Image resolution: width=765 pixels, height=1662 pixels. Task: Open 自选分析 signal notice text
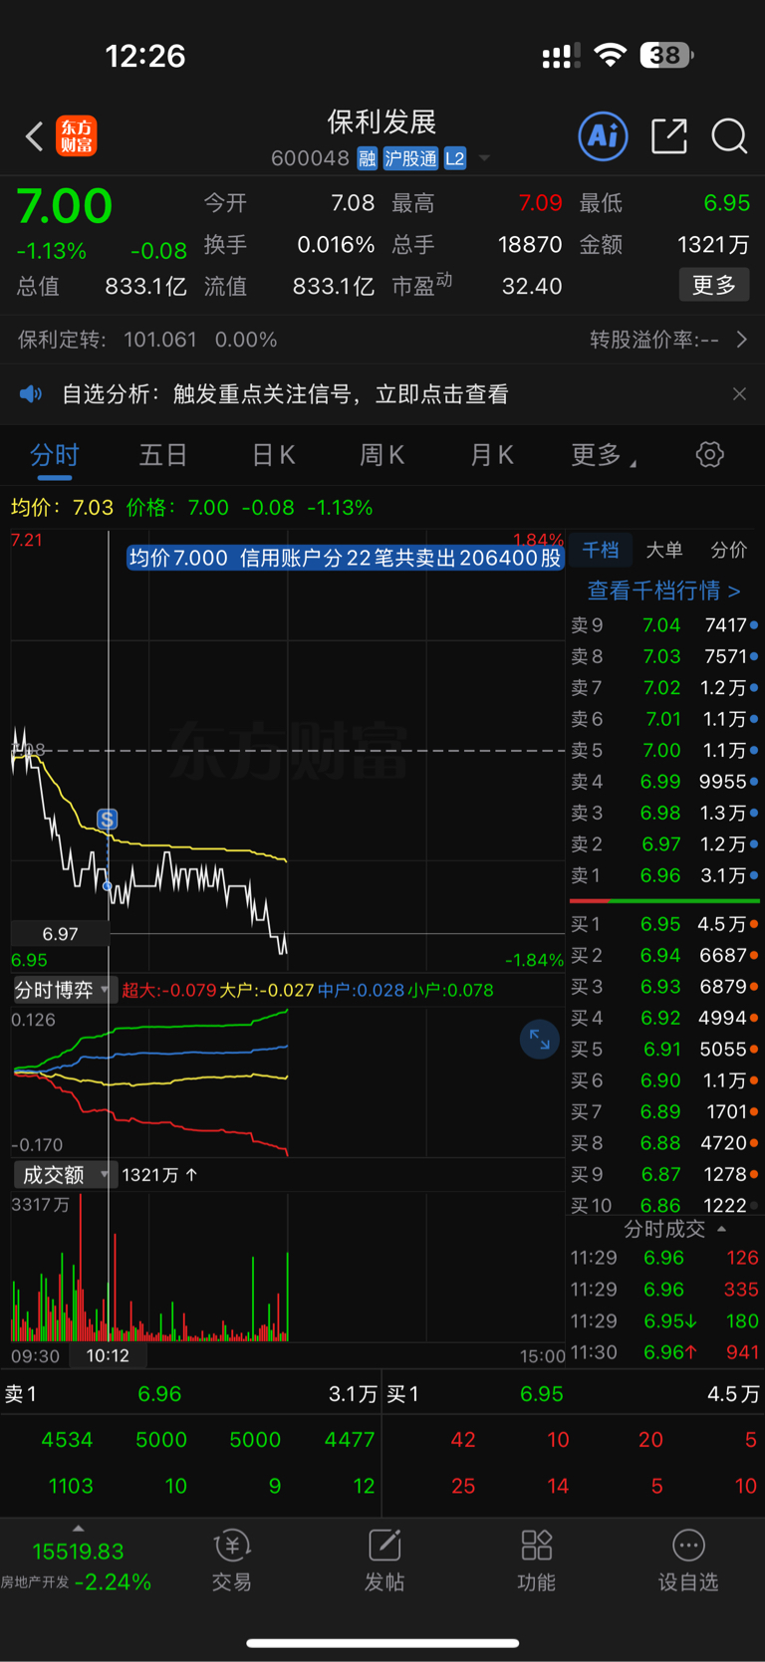286,394
